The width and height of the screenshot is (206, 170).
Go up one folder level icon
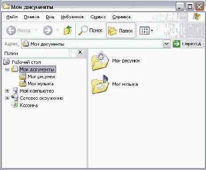[x=68, y=30]
